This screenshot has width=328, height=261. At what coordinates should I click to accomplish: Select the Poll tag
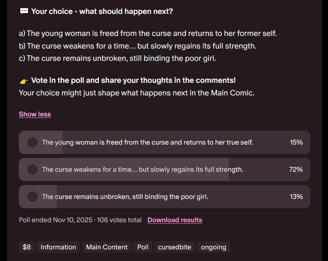[x=143, y=247]
